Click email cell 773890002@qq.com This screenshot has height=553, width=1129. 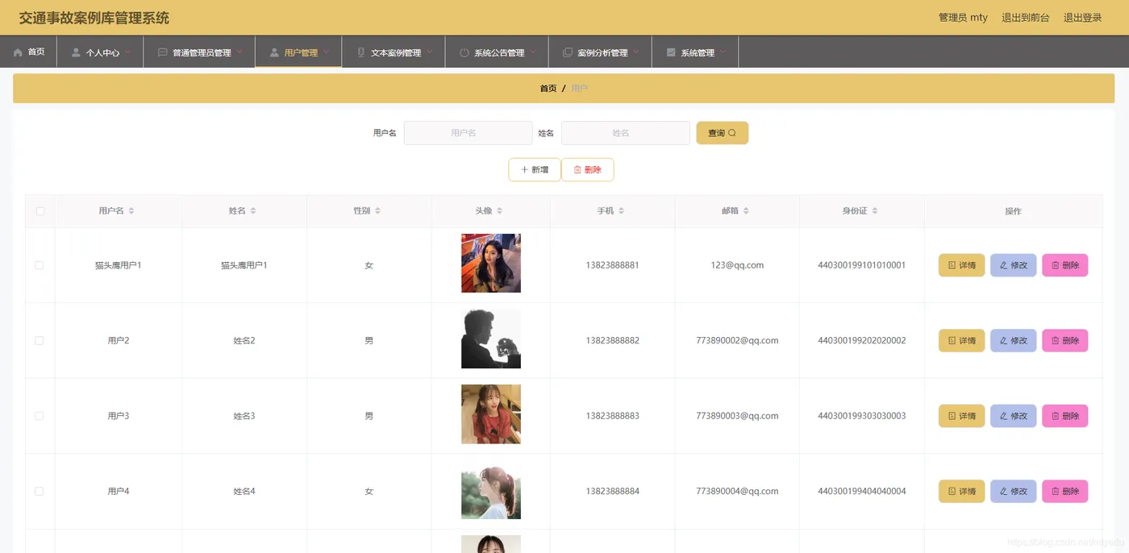coord(737,340)
